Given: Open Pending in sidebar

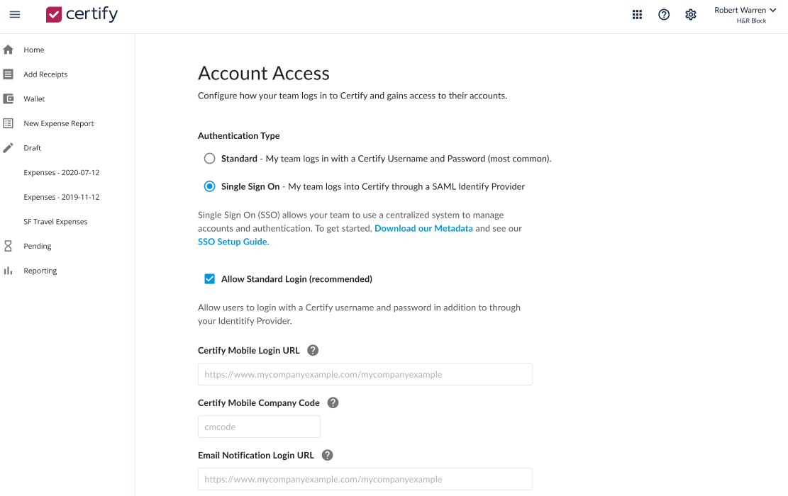Looking at the screenshot, I should tap(37, 246).
